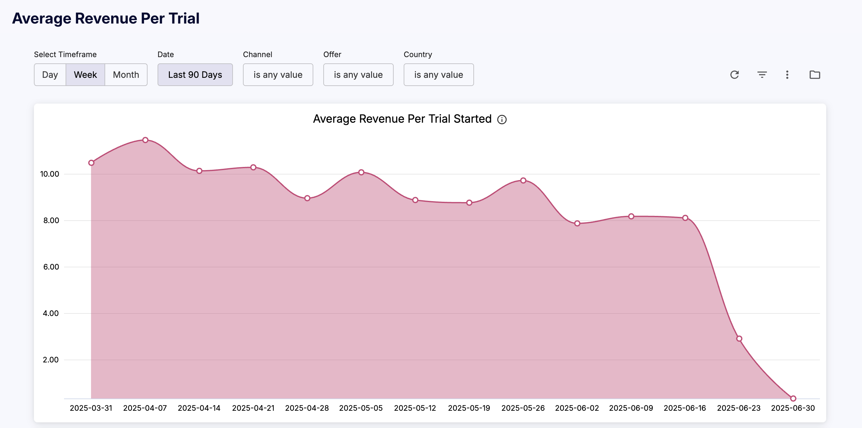Click the 2025-05-19 data point

(469, 203)
